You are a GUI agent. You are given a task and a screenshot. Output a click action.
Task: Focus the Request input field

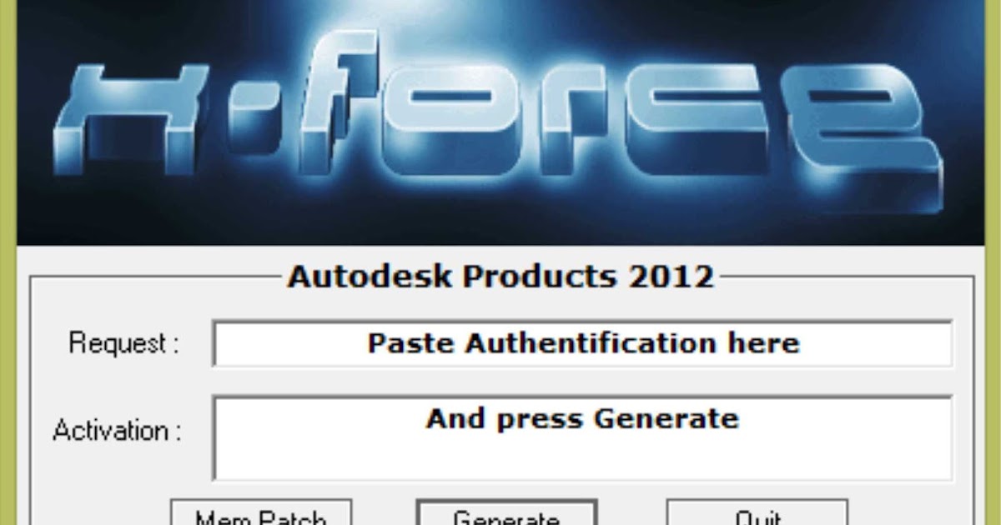pos(582,343)
